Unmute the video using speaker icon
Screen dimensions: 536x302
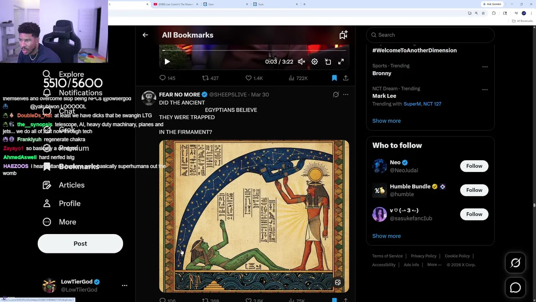[x=301, y=62]
